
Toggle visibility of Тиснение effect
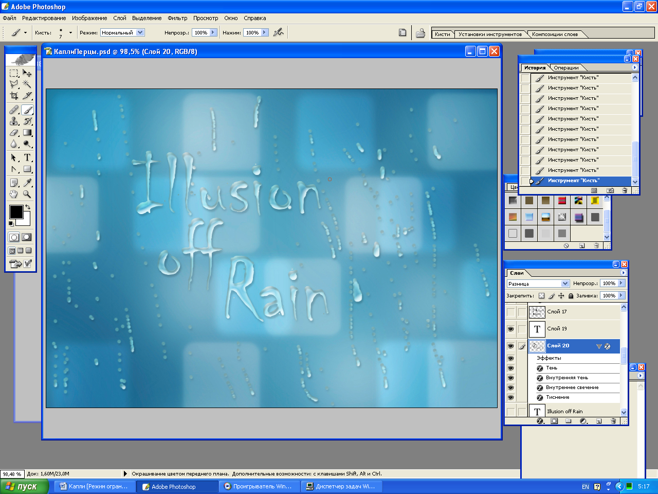click(x=510, y=397)
